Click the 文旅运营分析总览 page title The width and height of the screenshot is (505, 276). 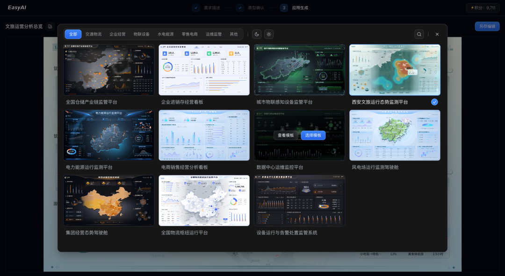tap(24, 26)
